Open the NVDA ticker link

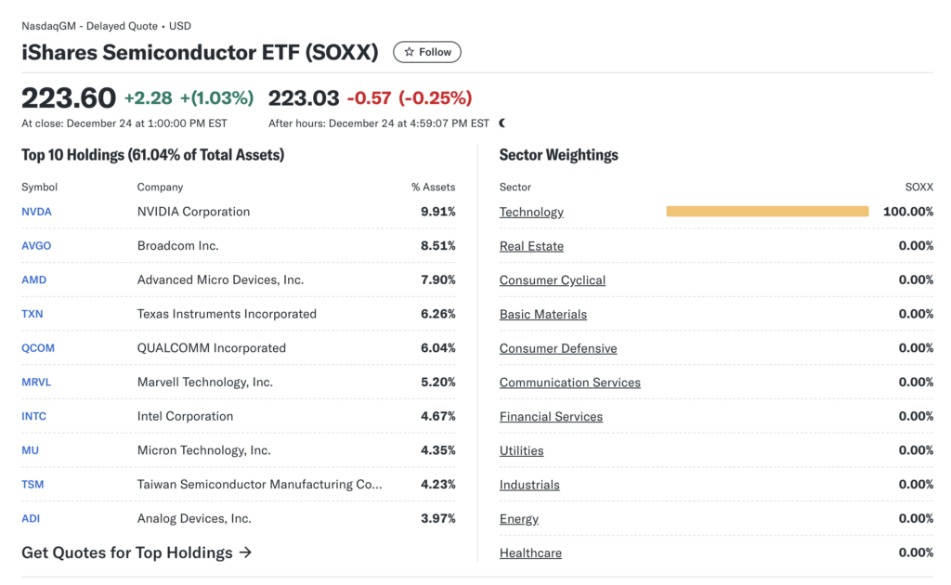(x=36, y=212)
